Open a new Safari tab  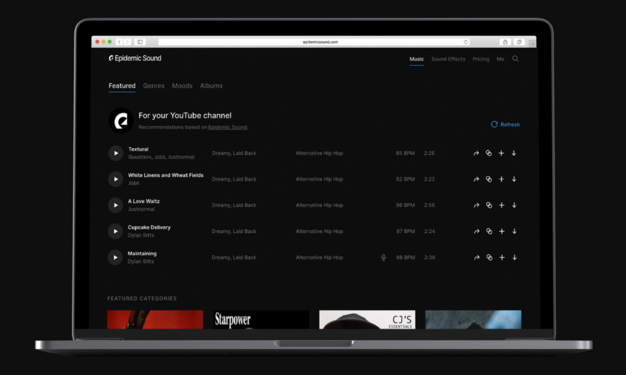tap(532, 44)
